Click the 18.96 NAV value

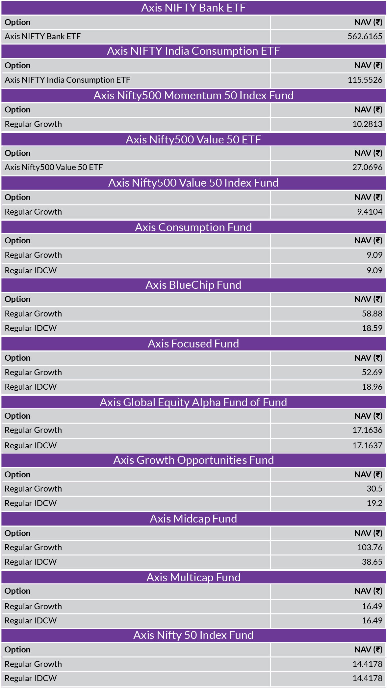(372, 387)
